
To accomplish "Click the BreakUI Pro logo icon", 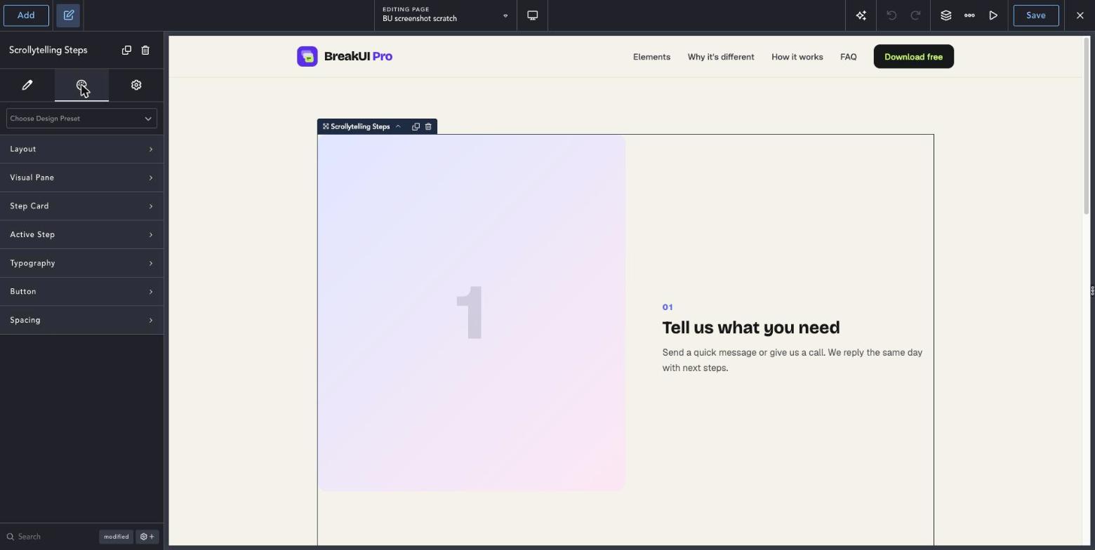I will pos(307,57).
